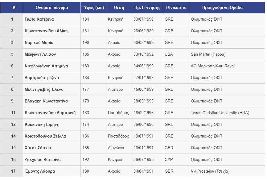Select player name Γιώτα Κατερίνα

[x=39, y=19]
